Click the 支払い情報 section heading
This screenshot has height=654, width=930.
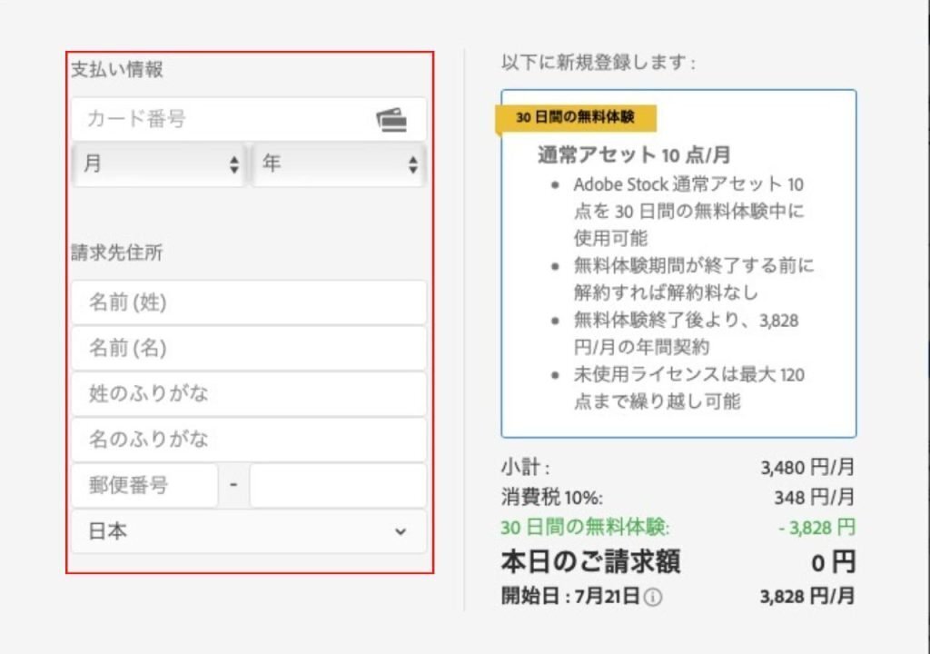click(x=117, y=70)
